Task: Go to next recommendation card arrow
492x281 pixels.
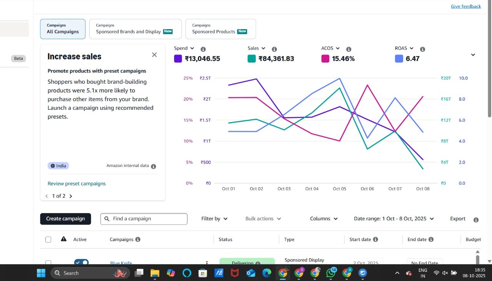Action: coord(71,196)
